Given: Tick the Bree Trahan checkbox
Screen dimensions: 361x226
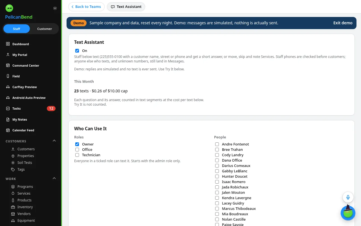Looking at the screenshot, I should click(217, 150).
